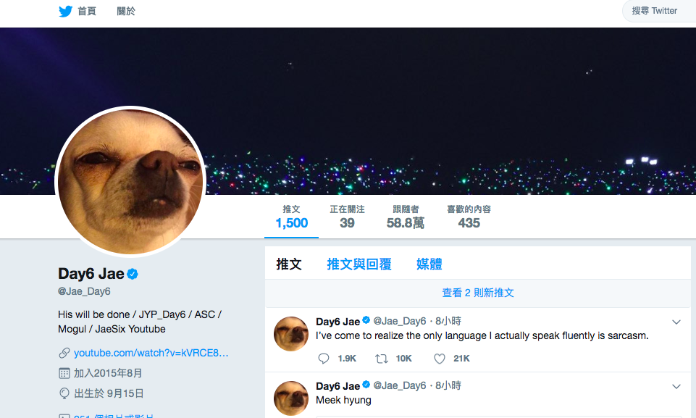Click the verified badge beside Day6 Jae name

133,274
